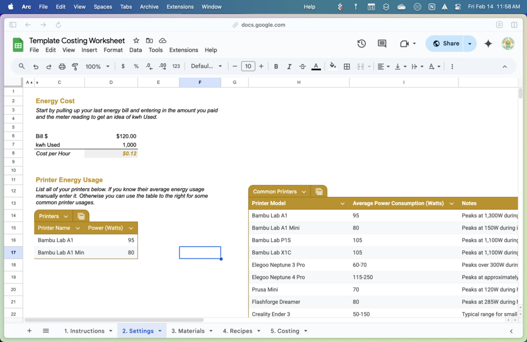Open the horizontal align dropdown

(383, 67)
